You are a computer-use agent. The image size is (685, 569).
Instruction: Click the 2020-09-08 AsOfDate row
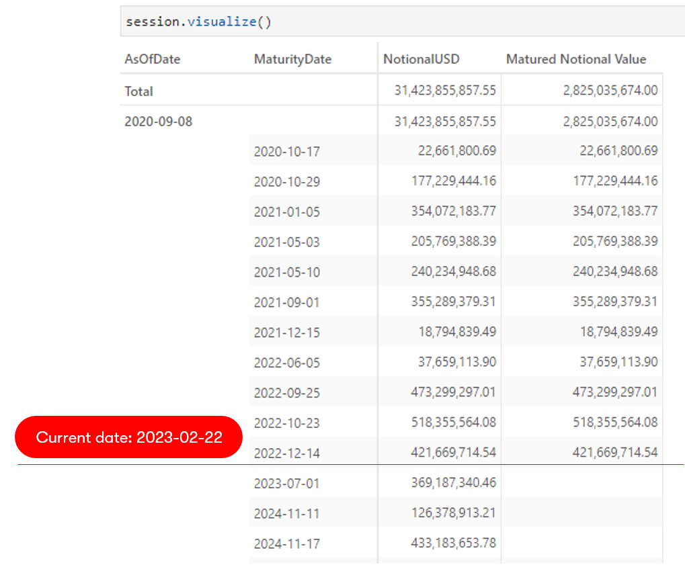(x=158, y=122)
